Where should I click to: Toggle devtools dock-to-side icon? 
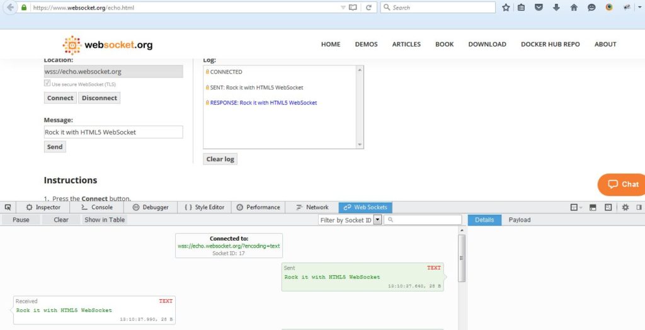point(639,207)
